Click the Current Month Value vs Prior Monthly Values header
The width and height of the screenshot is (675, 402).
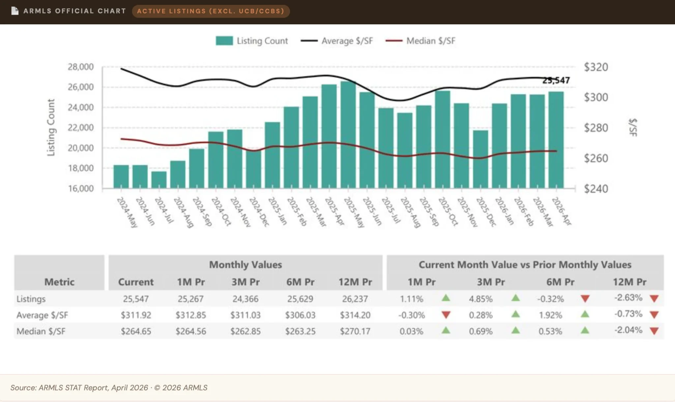click(525, 265)
